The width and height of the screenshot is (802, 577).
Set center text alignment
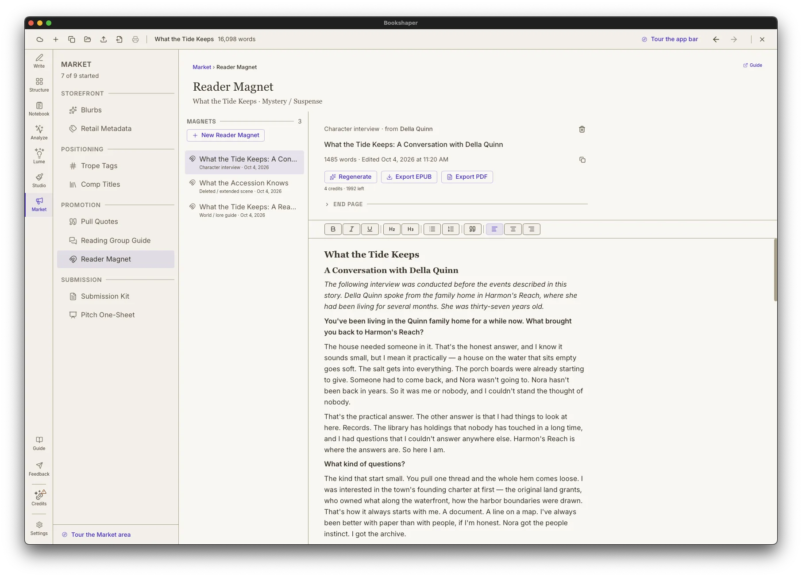click(513, 229)
